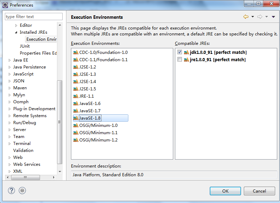Click the tree's vertical scrollbar thumb
This screenshot has width=280, height=203.
pyautogui.click(x=59, y=122)
